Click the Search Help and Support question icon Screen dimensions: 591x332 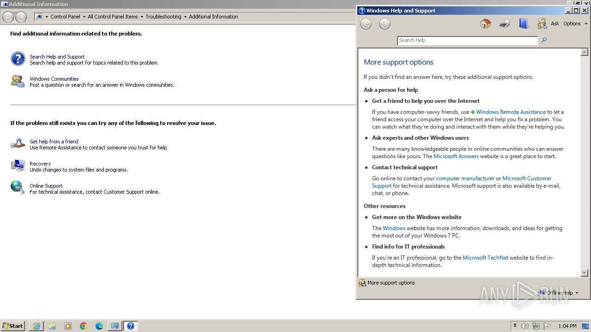18,59
